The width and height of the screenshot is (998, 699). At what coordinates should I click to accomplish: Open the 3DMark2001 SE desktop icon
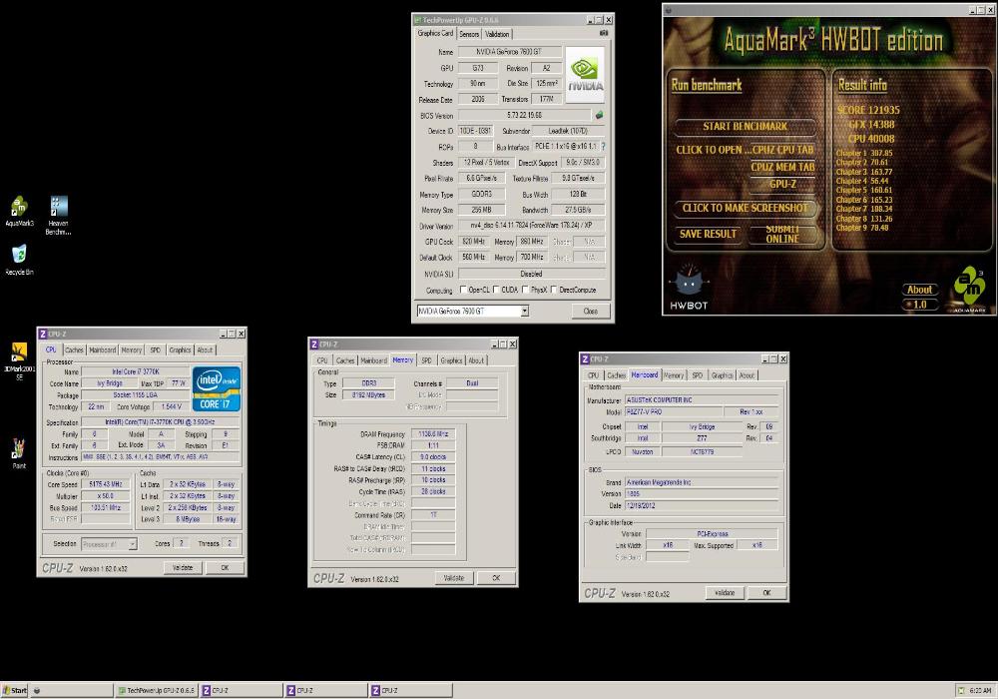pos(19,360)
